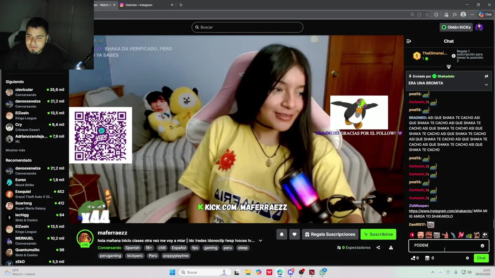Open the browser profile account icon

[x=463, y=15]
